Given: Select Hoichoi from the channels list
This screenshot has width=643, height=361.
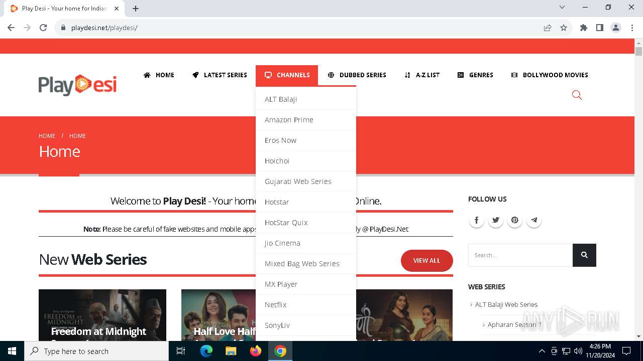Looking at the screenshot, I should [306, 161].
